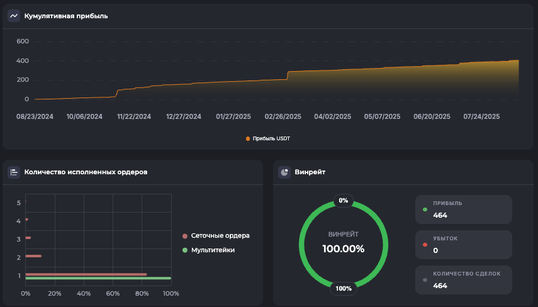538x307 pixels.
Task: Open the УБЫТОК 0 stat card
Action: (x=464, y=245)
